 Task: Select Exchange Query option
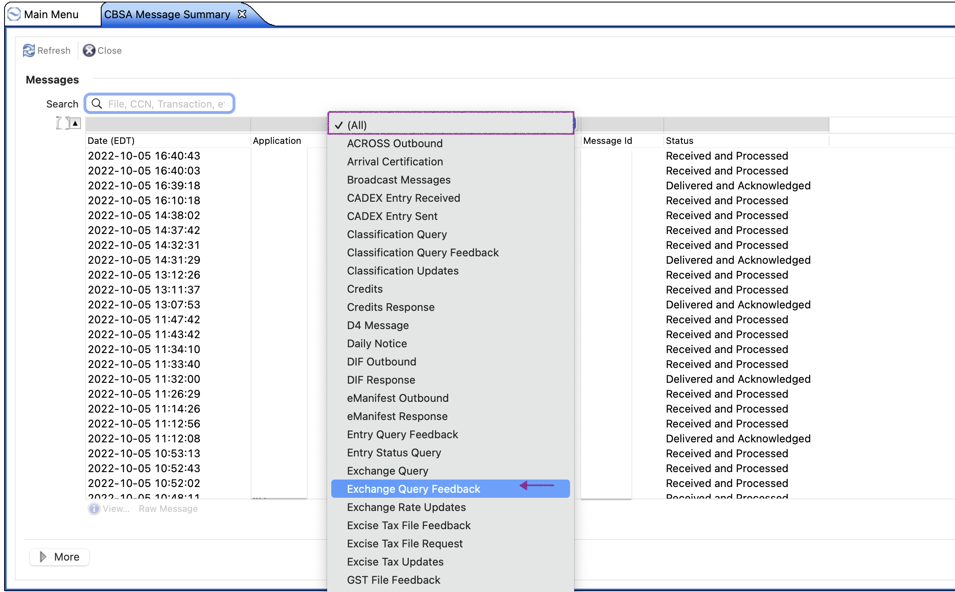[x=451, y=471]
